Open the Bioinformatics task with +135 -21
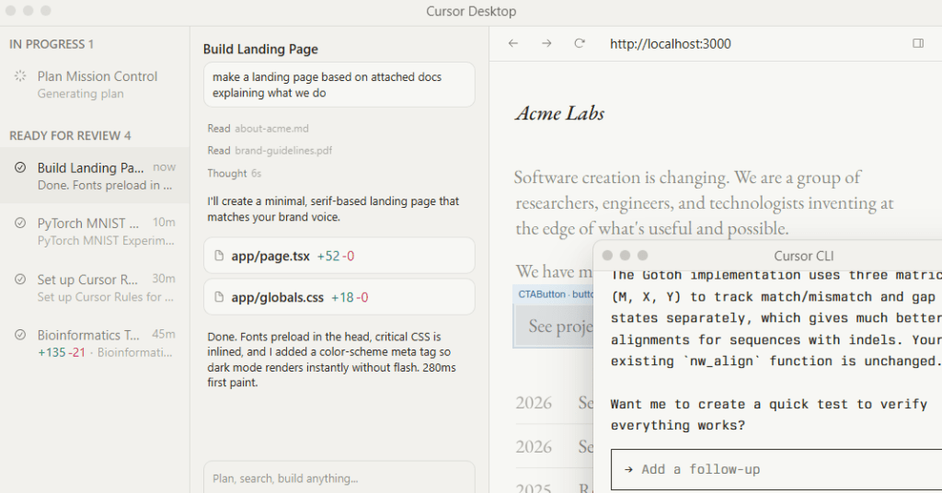942x493 pixels. pos(95,343)
